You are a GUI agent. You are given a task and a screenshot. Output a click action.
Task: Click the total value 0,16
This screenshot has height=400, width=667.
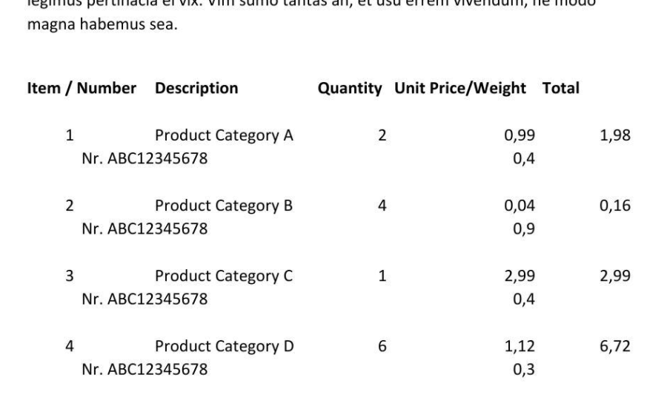click(x=615, y=206)
